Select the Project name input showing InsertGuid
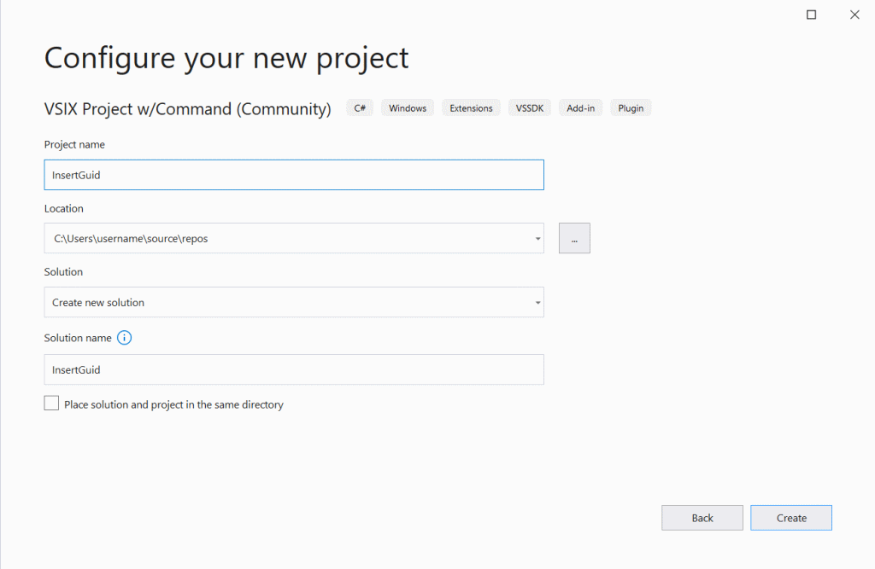This screenshot has height=569, width=875. point(293,174)
